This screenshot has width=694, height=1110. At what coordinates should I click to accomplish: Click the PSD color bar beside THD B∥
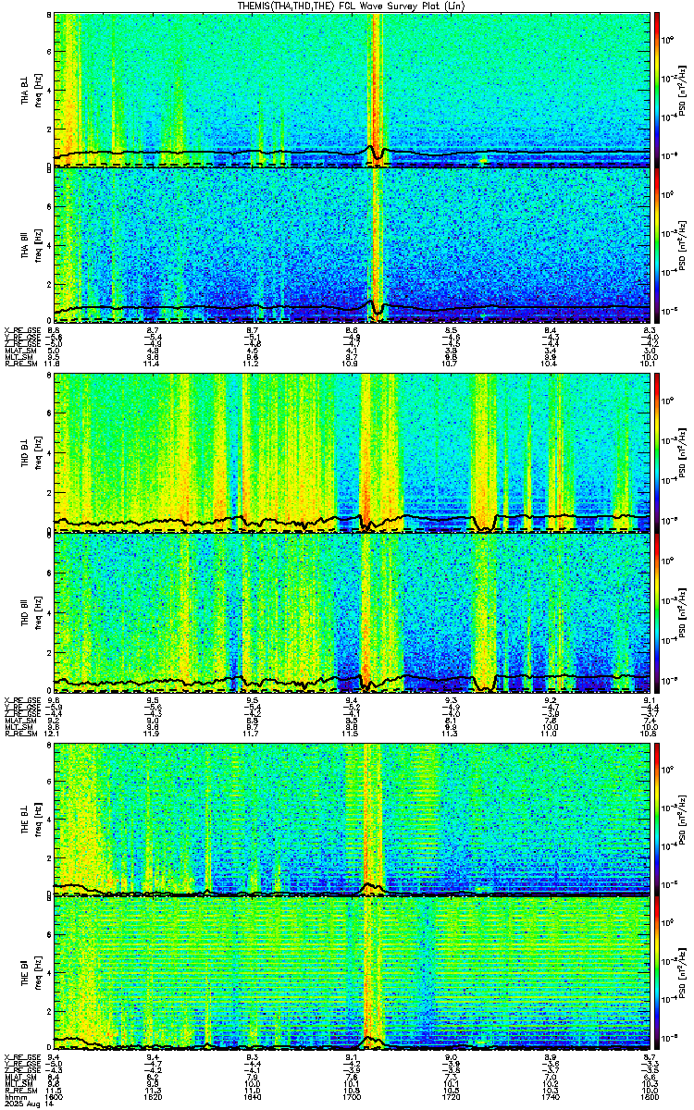click(658, 610)
